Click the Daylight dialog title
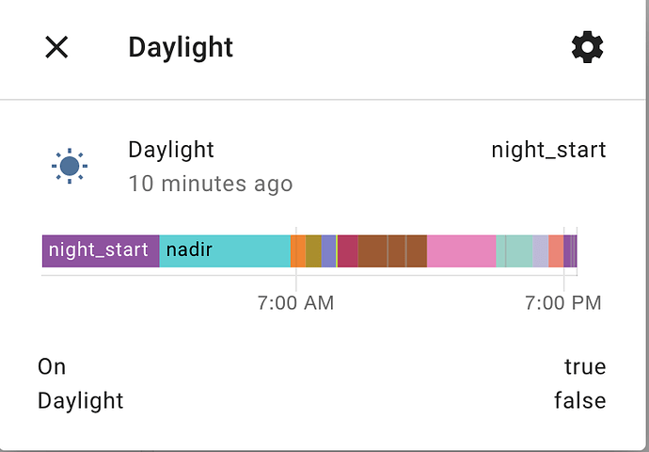Viewport: 649px width, 452px height. (x=181, y=47)
